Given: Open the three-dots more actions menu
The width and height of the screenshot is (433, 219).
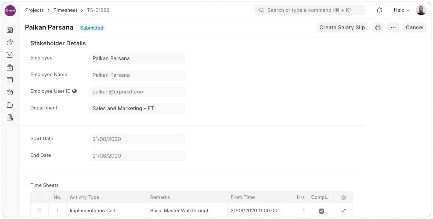Looking at the screenshot, I should [x=393, y=27].
